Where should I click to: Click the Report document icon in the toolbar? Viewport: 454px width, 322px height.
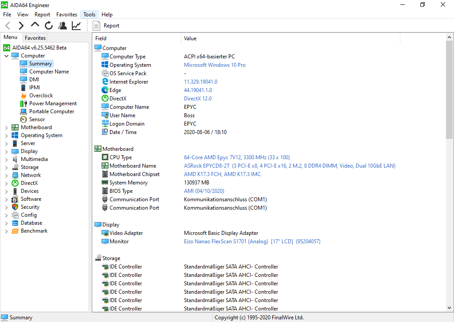[x=96, y=26]
